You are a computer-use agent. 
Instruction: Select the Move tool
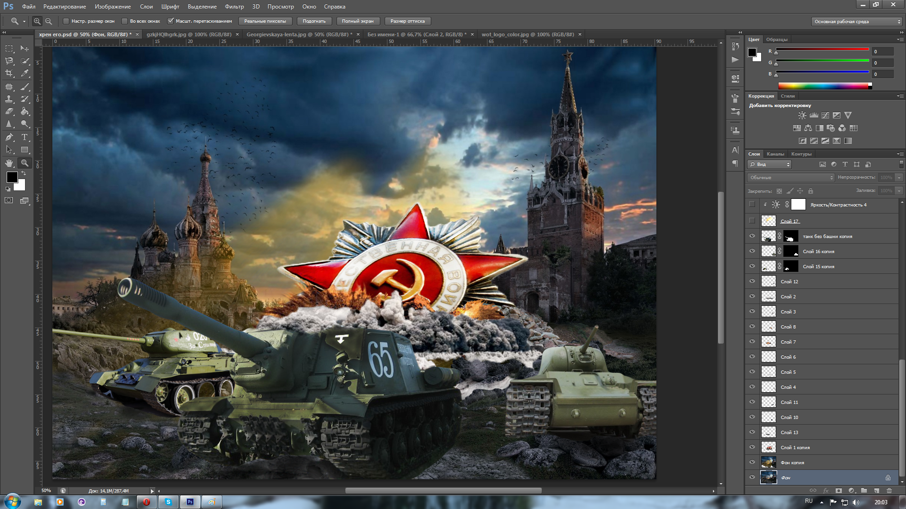(25, 49)
